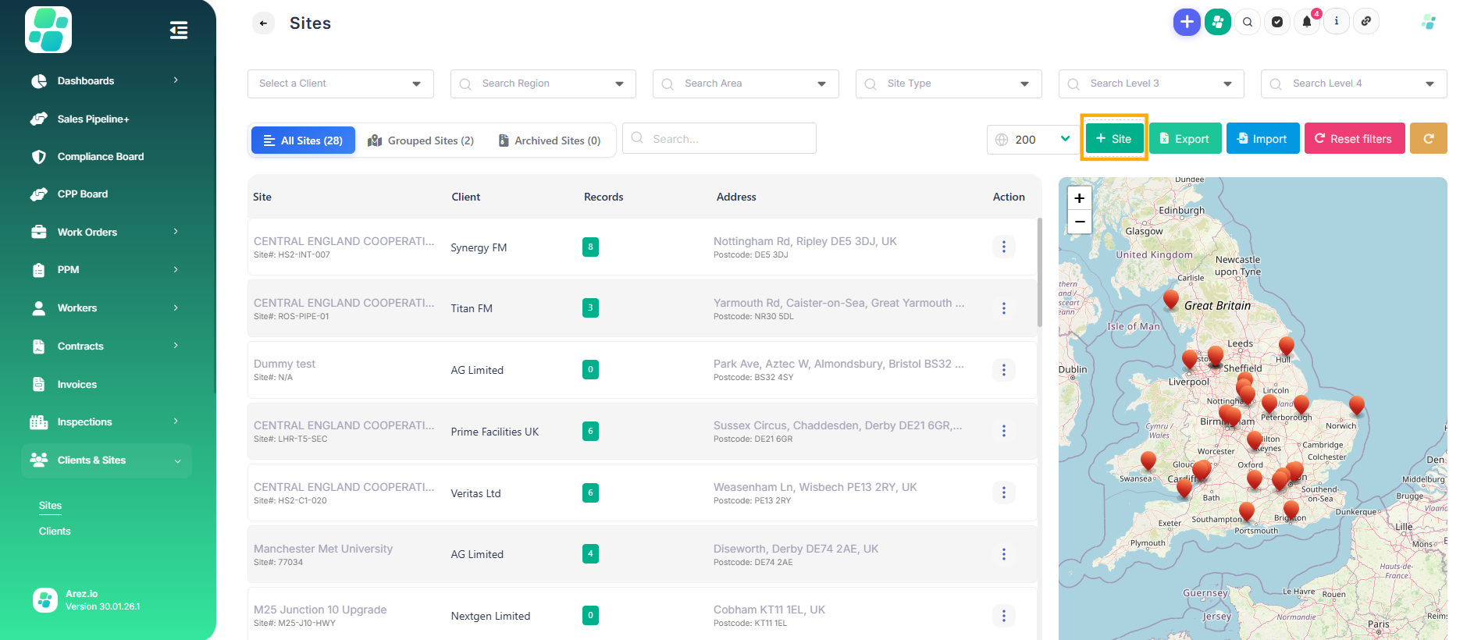Open the Select a Client dropdown

coord(340,84)
